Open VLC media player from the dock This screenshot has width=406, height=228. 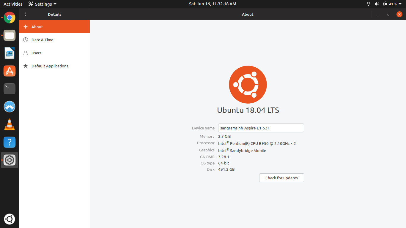click(10, 124)
